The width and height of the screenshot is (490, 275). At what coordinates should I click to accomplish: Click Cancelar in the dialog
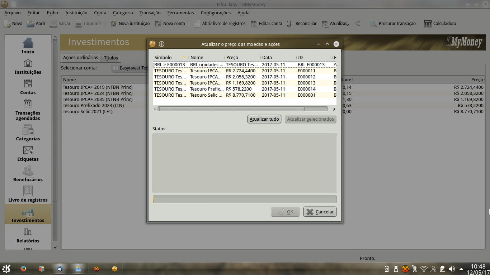(x=320, y=212)
